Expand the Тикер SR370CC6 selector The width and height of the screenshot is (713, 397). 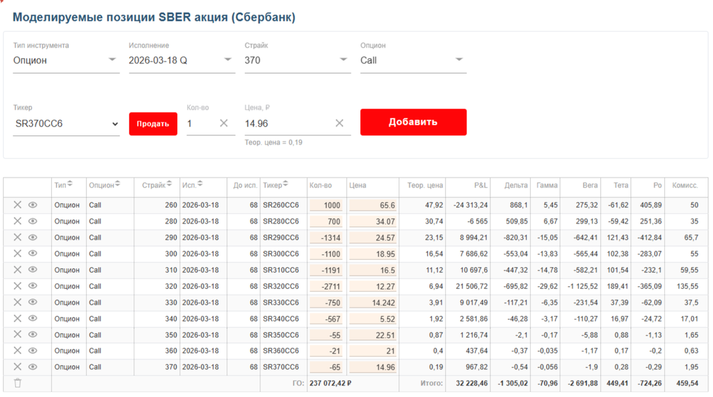66,123
